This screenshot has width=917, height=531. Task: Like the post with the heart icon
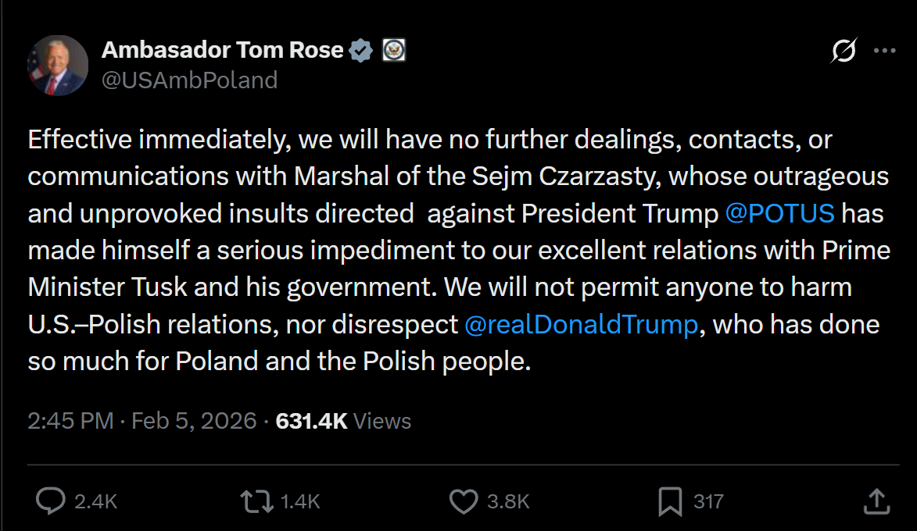coord(464,501)
